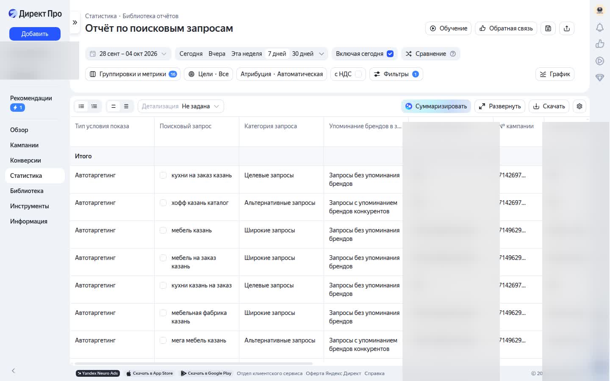Open table settings gear icon

[x=579, y=106]
